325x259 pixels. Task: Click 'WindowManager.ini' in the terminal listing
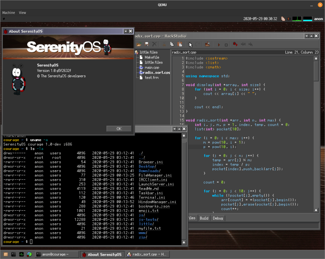(x=157, y=202)
